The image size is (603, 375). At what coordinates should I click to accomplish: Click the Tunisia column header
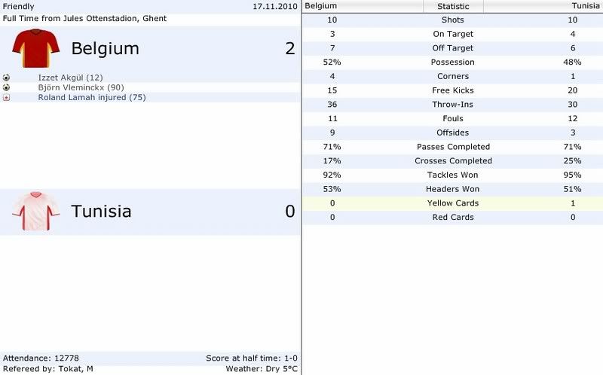click(543, 6)
